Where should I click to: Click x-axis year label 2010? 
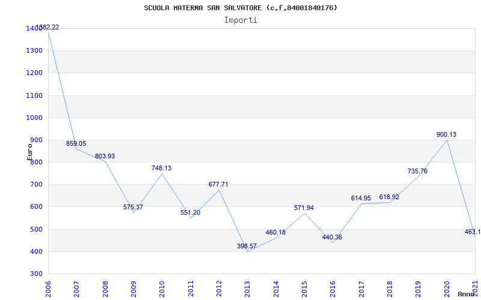[x=162, y=288]
